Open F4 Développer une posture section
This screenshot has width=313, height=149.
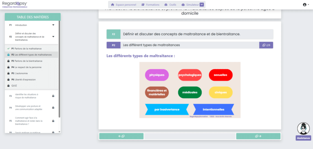32,108
